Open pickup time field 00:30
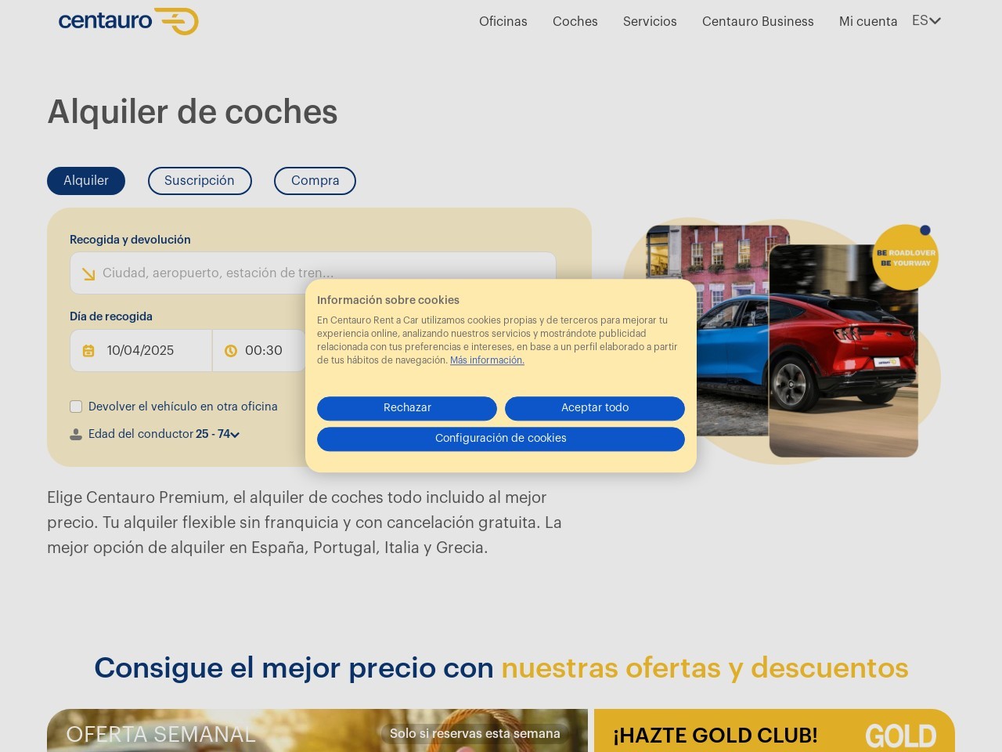Viewport: 1002px width, 752px height. click(x=259, y=351)
